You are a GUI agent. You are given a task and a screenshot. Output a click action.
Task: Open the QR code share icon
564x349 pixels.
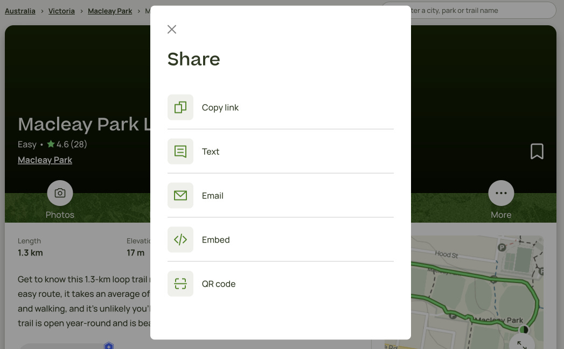point(180,283)
